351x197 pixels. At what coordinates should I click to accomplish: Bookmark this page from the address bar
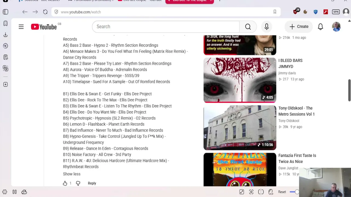[275, 12]
